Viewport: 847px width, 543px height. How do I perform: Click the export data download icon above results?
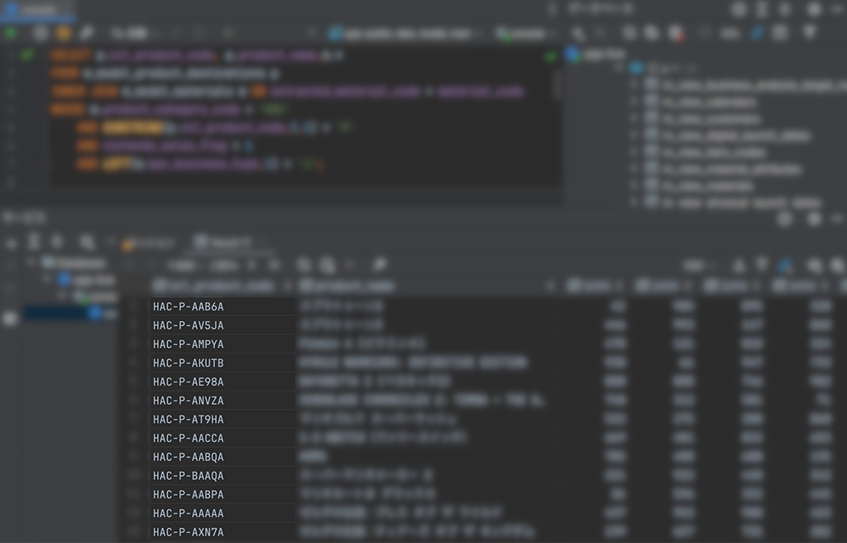tap(739, 266)
